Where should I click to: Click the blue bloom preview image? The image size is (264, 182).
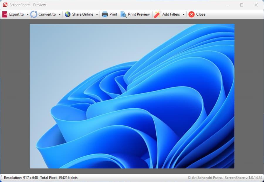coord(132,96)
